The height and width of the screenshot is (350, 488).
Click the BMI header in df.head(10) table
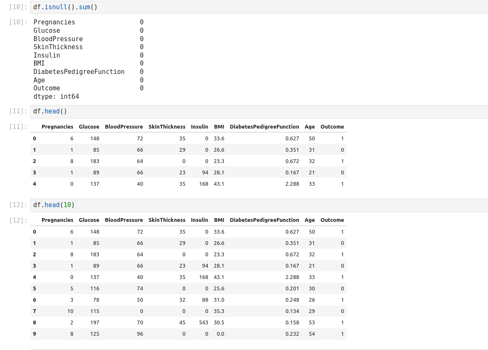[219, 220]
